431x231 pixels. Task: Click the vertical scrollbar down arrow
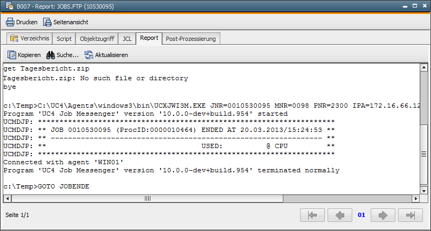(x=424, y=191)
